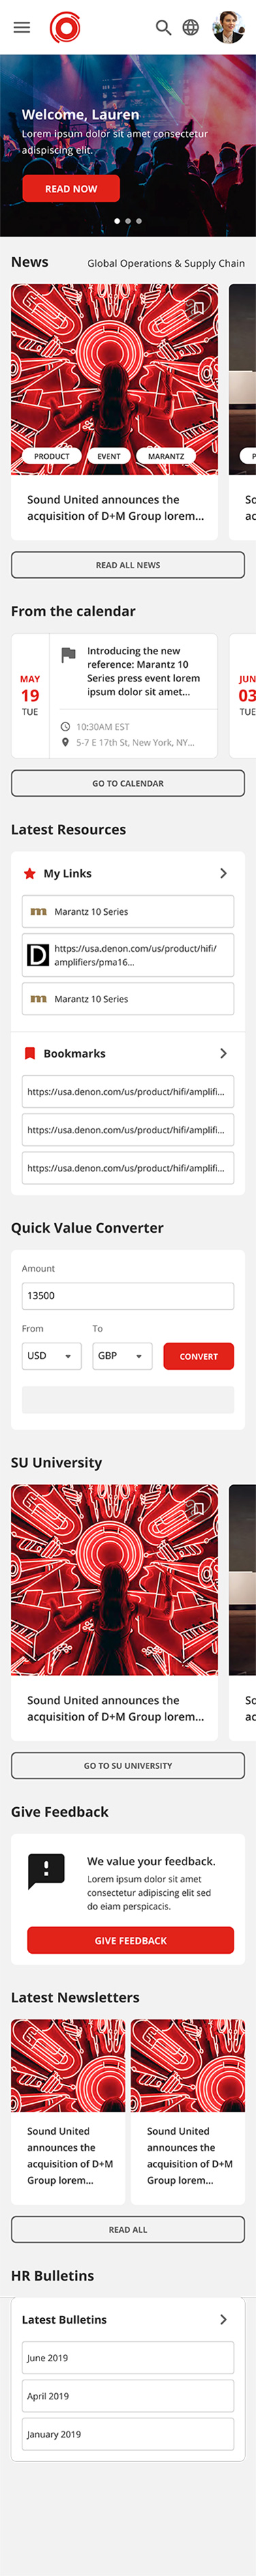
Task: Open the hamburger navigation menu
Action: [21, 28]
